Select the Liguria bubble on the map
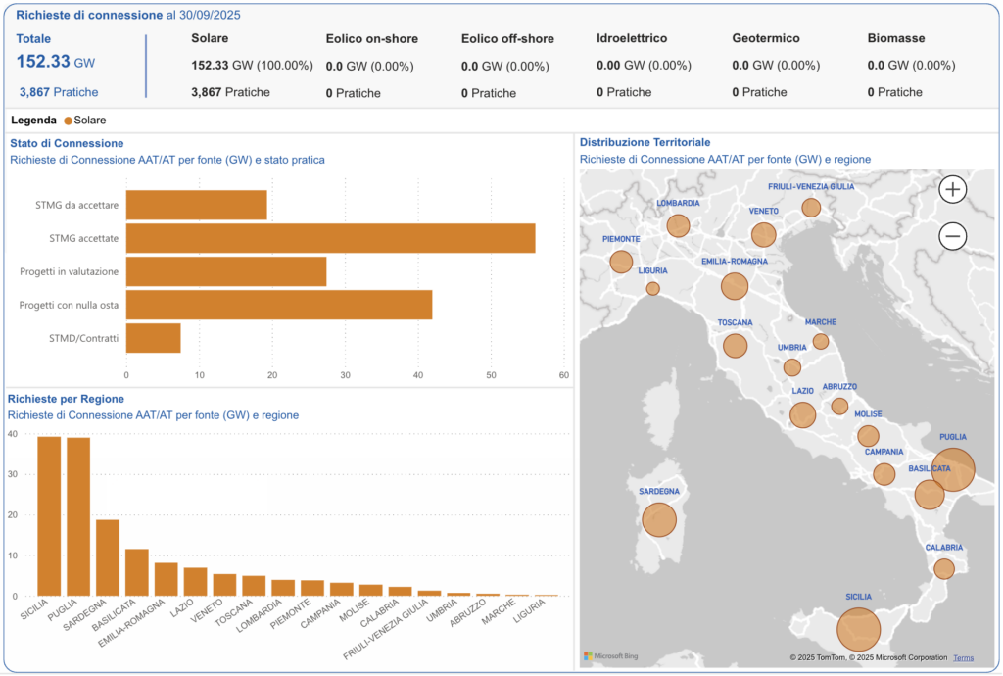The width and height of the screenshot is (1003, 676). click(x=653, y=289)
